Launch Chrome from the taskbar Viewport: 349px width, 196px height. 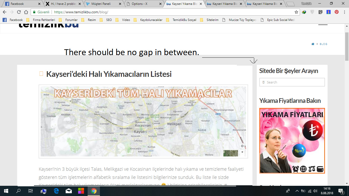94,191
